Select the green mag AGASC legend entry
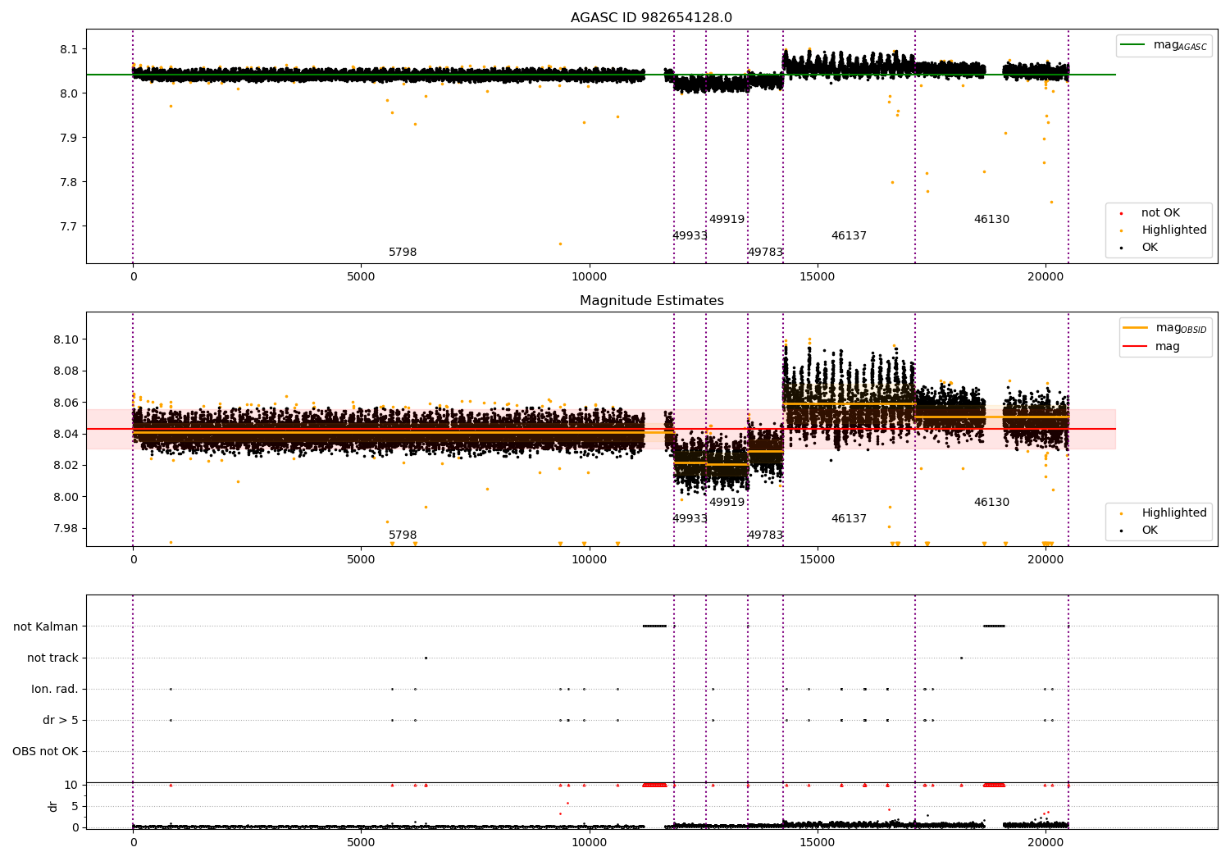 pos(1164,45)
